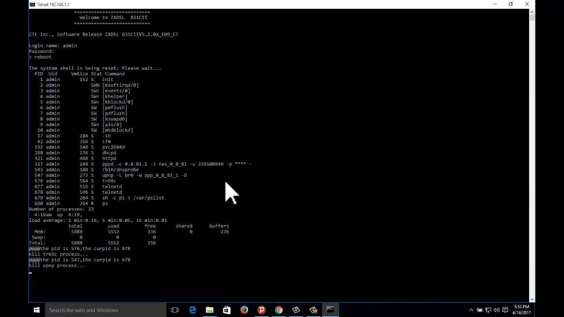Viewport: 564px width, 317px height.
Task: Click the 'init' process row
Action: [77, 80]
